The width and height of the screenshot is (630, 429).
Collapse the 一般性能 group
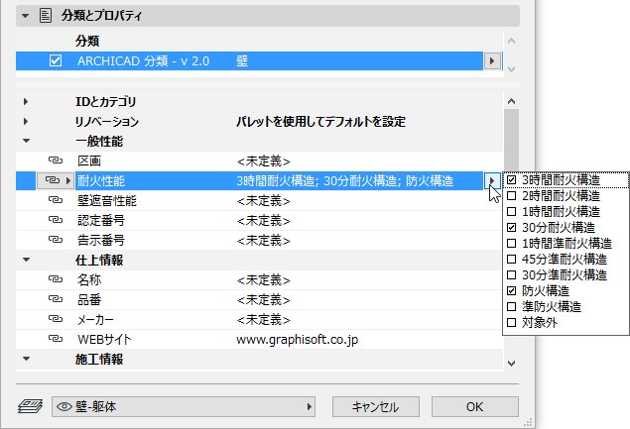point(26,141)
